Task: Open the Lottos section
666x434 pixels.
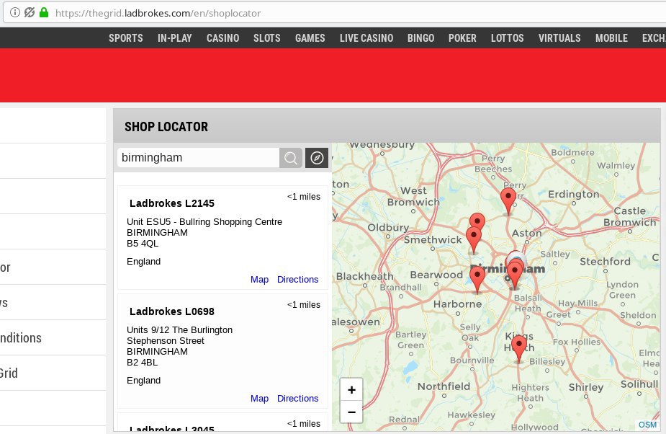Action: coord(507,38)
